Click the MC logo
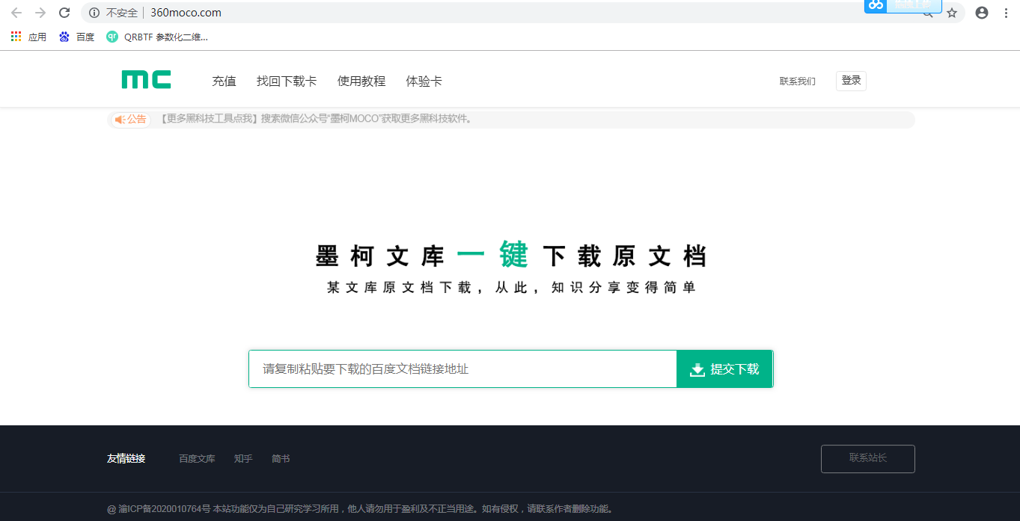 [145, 78]
